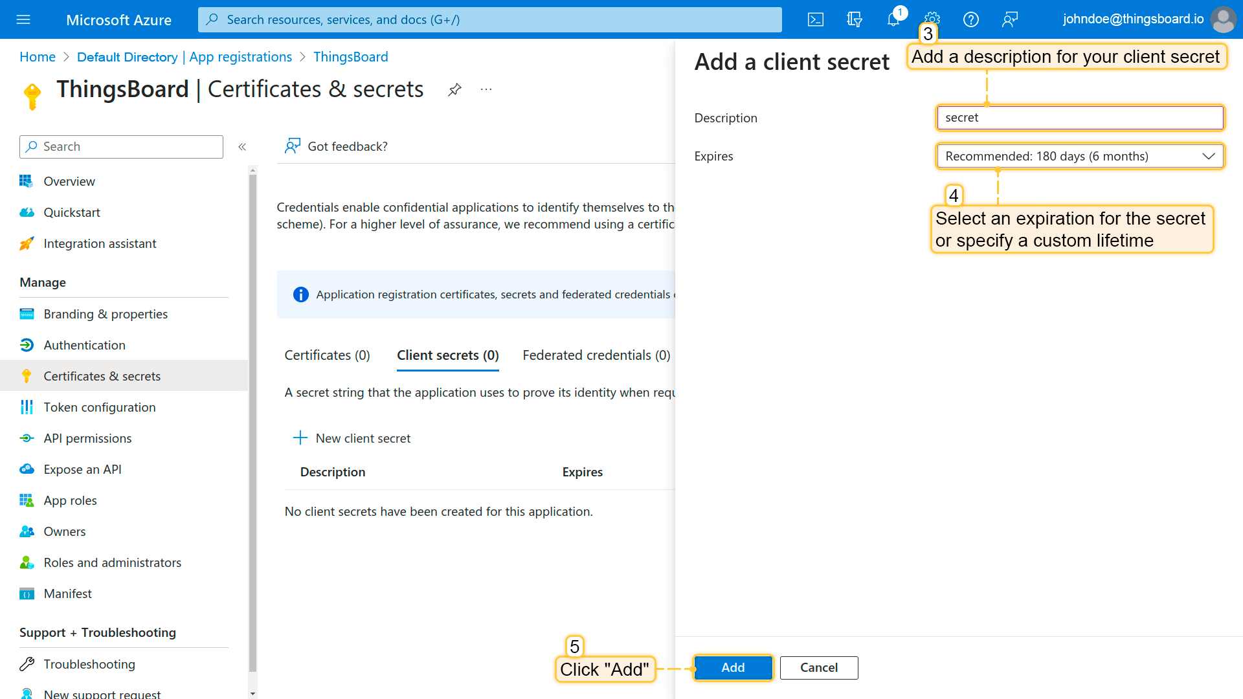
Task: Open portal settings gear icon
Action: (932, 17)
